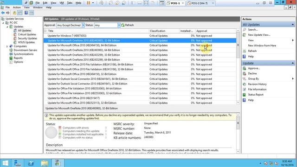Open the MMC Window menu

point(38,7)
